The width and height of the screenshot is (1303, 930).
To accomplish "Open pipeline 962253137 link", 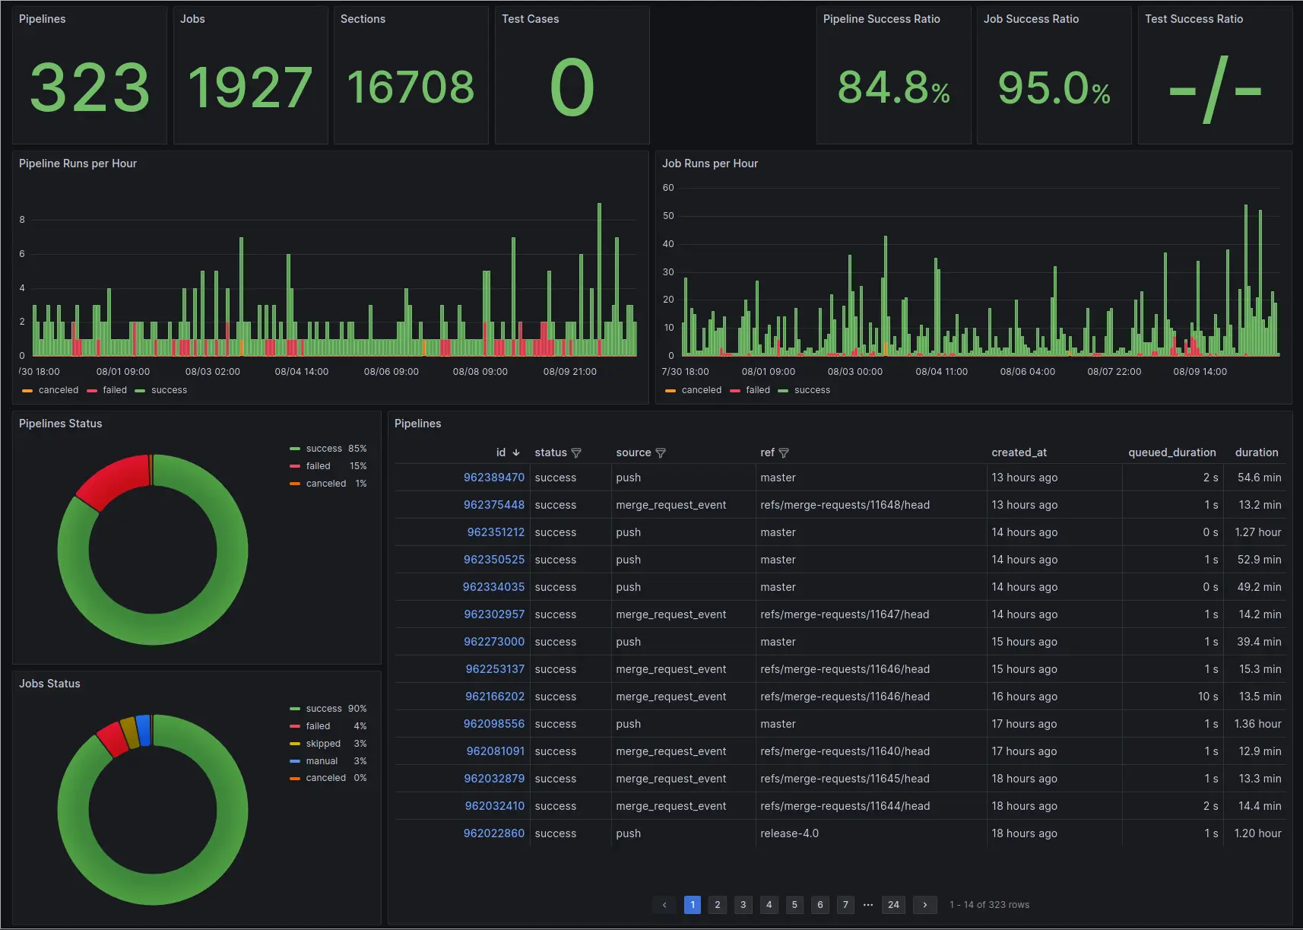I will [495, 669].
